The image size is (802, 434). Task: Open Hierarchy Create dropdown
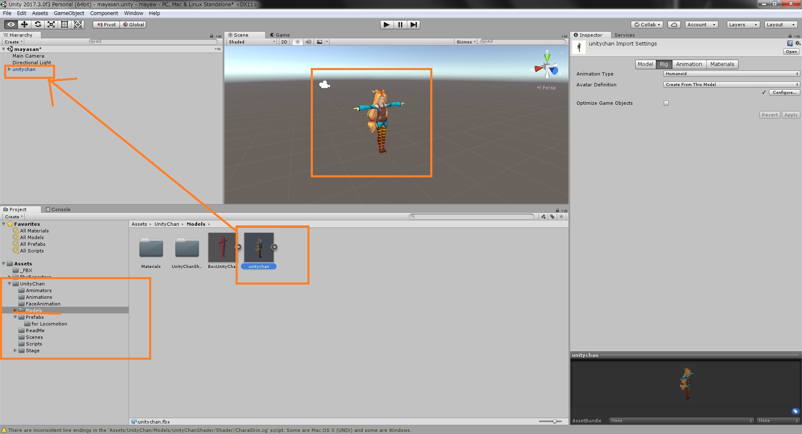(x=13, y=42)
